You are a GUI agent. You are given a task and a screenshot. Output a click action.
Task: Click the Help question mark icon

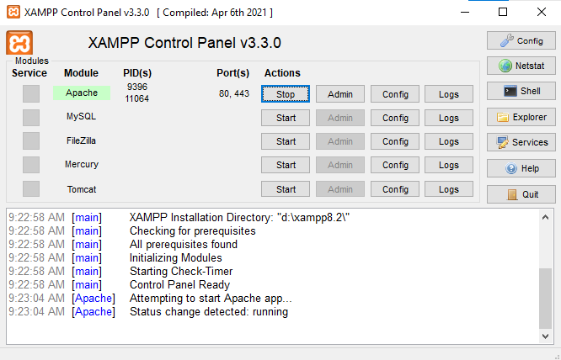click(x=511, y=168)
